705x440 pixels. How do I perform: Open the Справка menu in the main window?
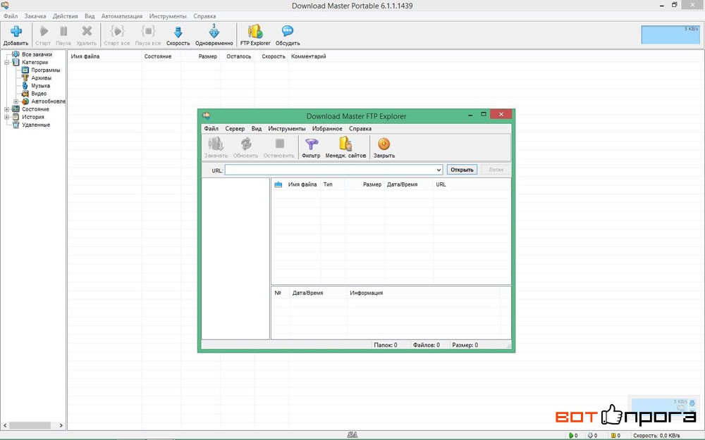point(204,16)
